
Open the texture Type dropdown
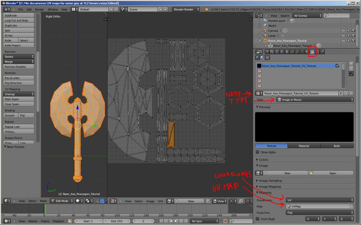pyautogui.click(x=314, y=99)
